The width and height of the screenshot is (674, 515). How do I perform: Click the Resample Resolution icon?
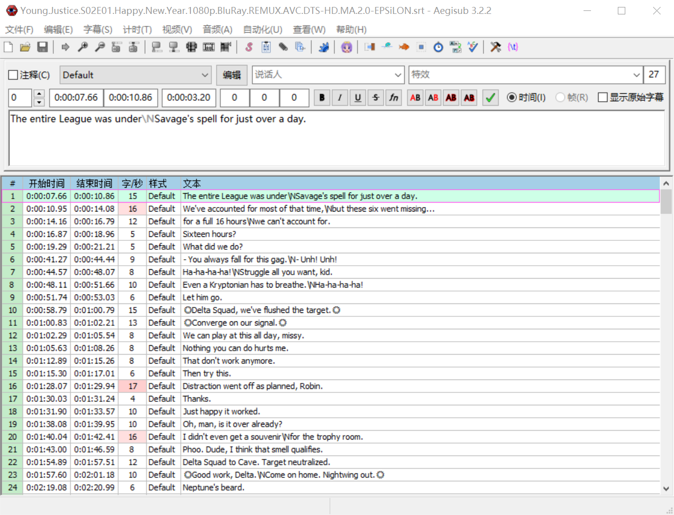[x=421, y=47]
